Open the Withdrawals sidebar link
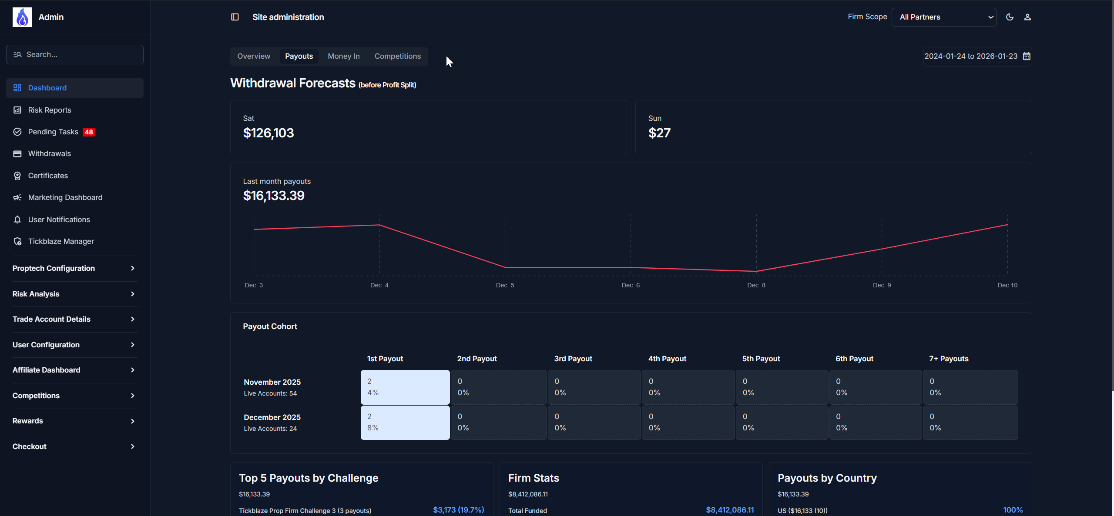Viewport: 1114px width, 516px height. click(49, 153)
